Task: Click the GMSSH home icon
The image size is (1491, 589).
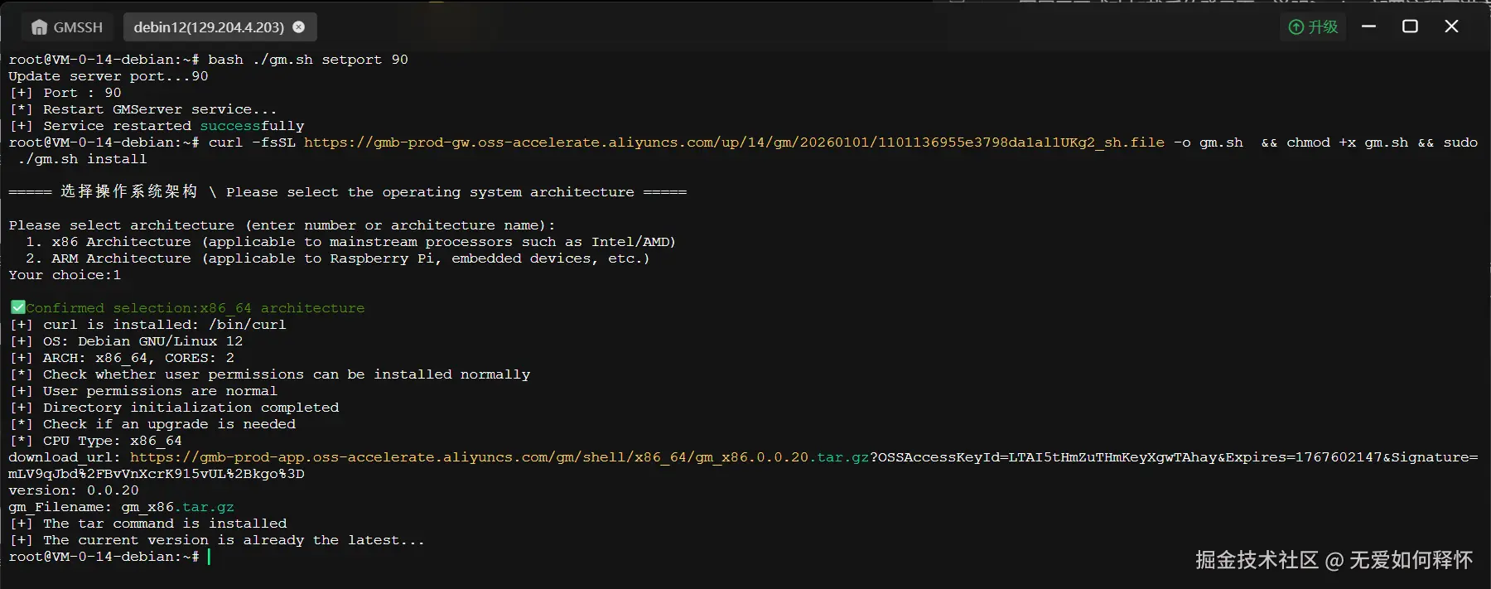Action: 39,27
